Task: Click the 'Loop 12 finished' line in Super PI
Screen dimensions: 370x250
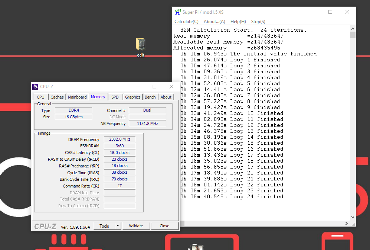Action: click(232, 125)
